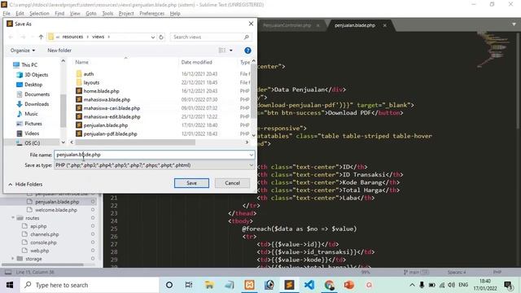Toggle the side bar switch panel icon
Image resolution: width=521 pixels, height=293 pixels.
8,272
